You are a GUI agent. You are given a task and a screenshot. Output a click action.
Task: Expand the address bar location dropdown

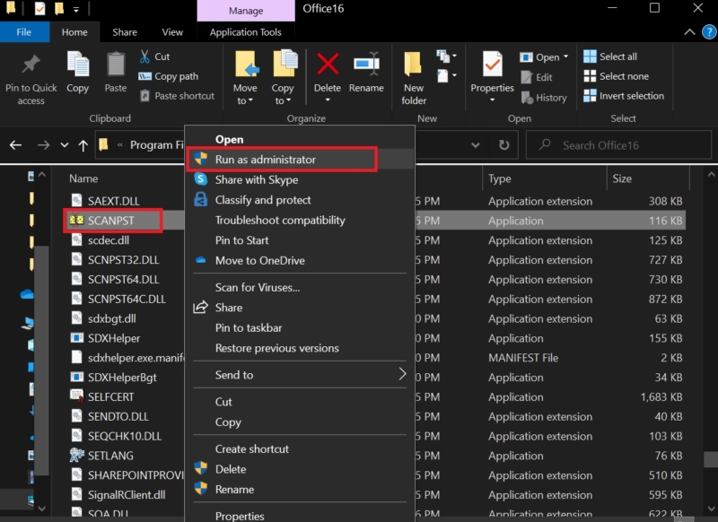pos(475,144)
